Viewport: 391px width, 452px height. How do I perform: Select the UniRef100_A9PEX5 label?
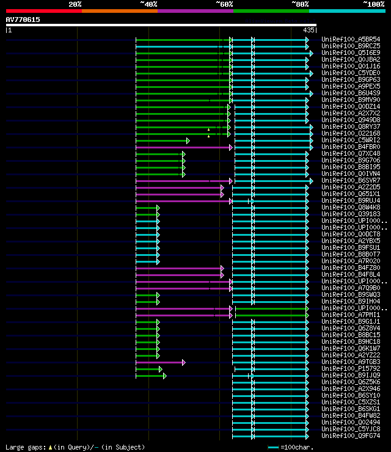pos(351,86)
